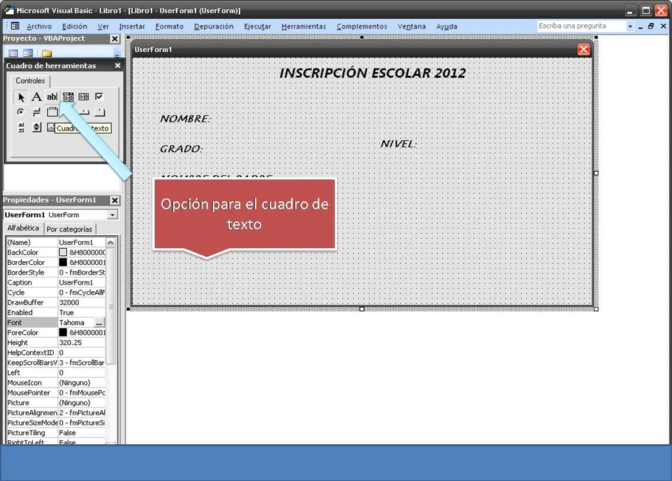Select the BorderStyle property row
The width and height of the screenshot is (672, 481).
click(x=56, y=272)
